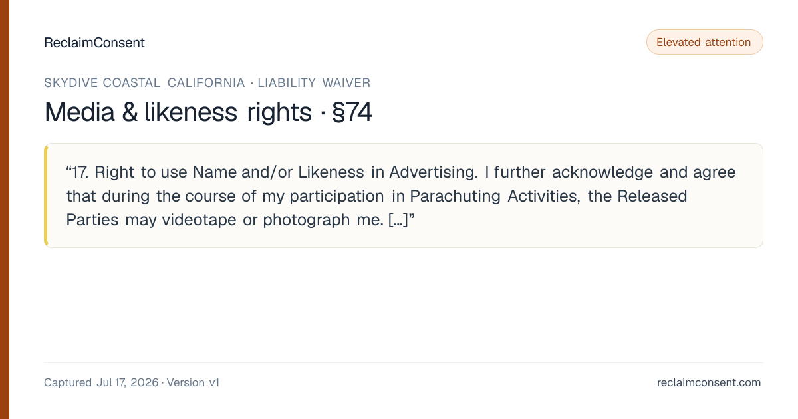Click the Captured Jul 17, 2026 date
Image resolution: width=798 pixels, height=419 pixels.
point(101,382)
